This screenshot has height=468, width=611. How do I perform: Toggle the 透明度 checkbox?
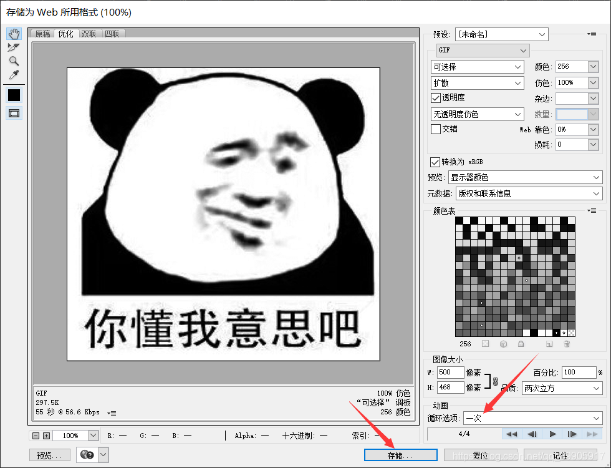point(436,98)
